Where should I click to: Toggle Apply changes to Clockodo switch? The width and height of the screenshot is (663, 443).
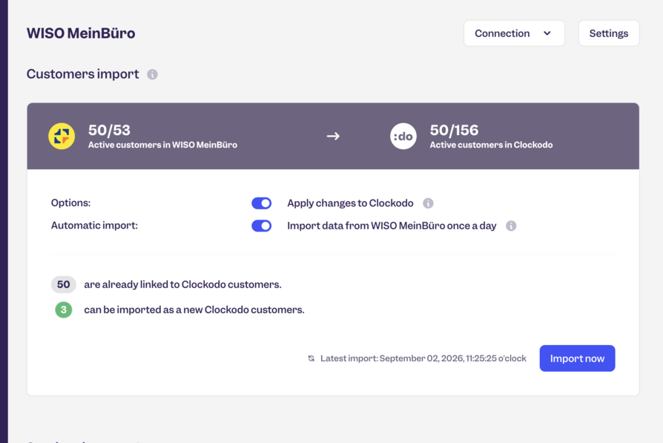coord(261,203)
